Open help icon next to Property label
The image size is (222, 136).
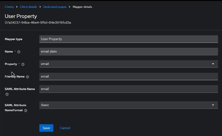(x=23, y=64)
